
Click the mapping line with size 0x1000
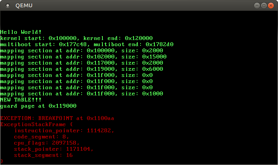coord(82,93)
